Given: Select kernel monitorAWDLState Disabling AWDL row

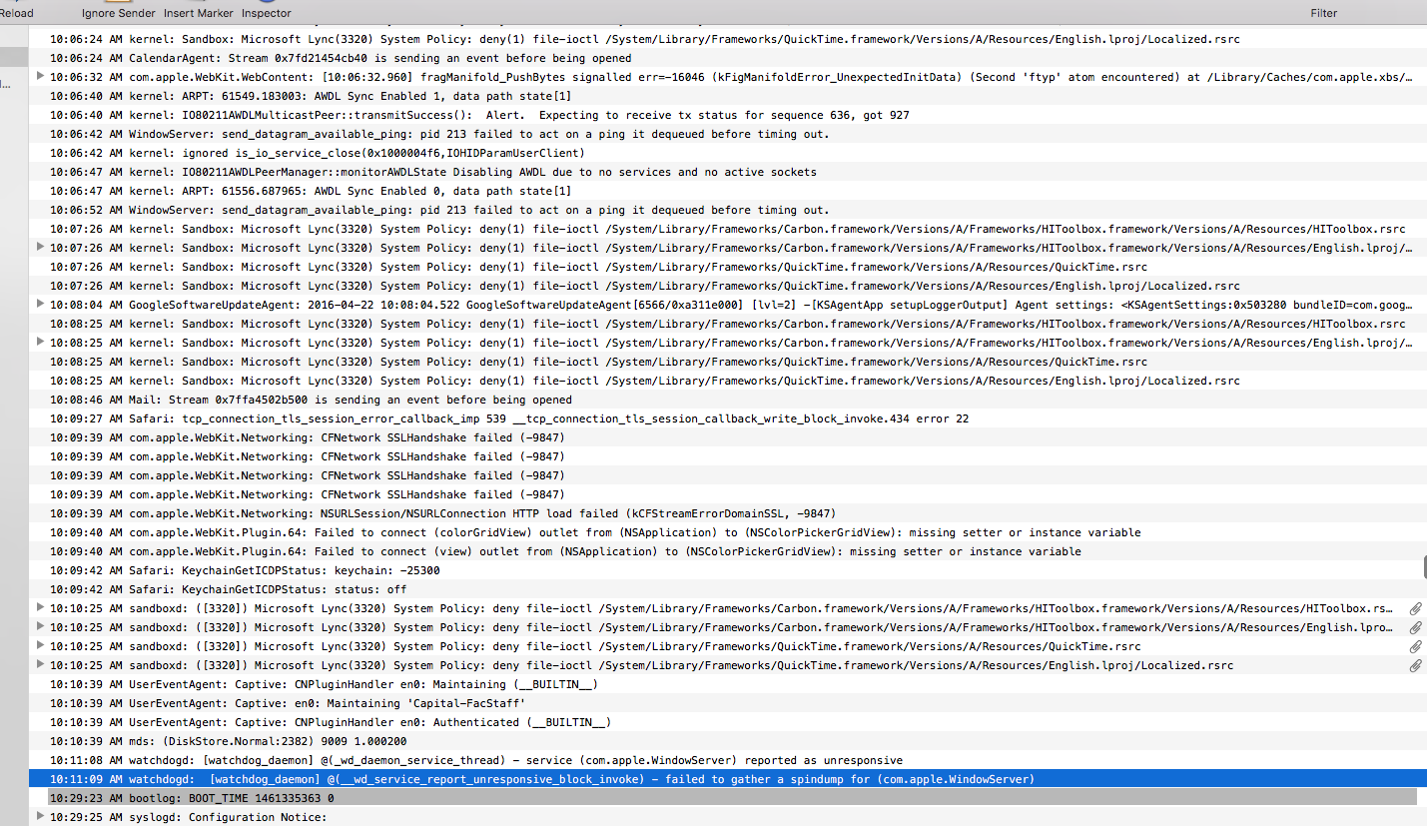Looking at the screenshot, I should [728, 172].
